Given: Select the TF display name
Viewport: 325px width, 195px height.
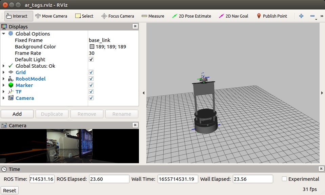Looking at the screenshot, I should click(x=19, y=91).
